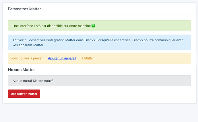Click the word 'Activez' in the blue banner
This screenshot has height=122, width=198.
[x=18, y=40]
